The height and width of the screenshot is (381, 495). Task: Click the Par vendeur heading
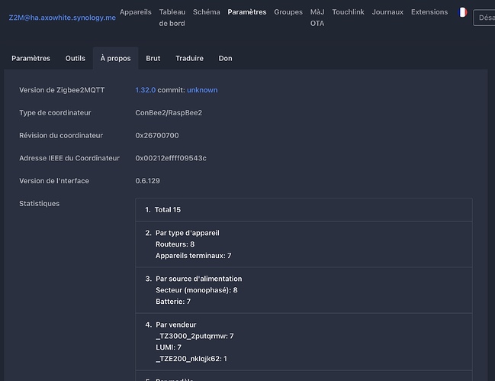click(176, 324)
